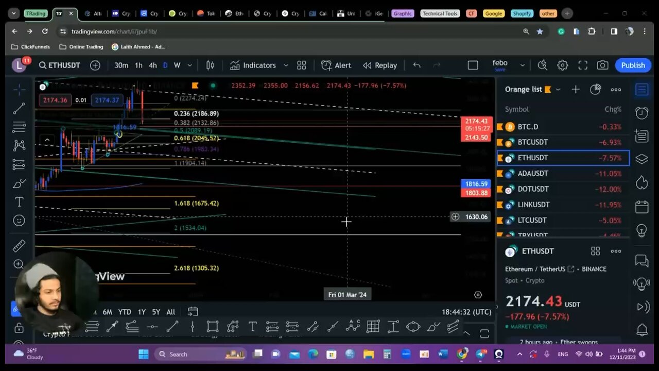Switch to the 4h timeframe
This screenshot has width=659, height=371.
click(x=153, y=65)
